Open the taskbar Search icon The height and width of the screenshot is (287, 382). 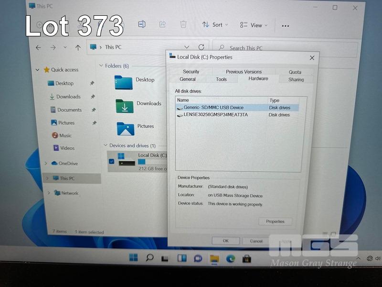tap(149, 258)
